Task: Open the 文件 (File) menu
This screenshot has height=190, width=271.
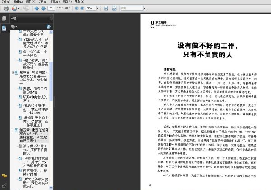Action: 6,2
